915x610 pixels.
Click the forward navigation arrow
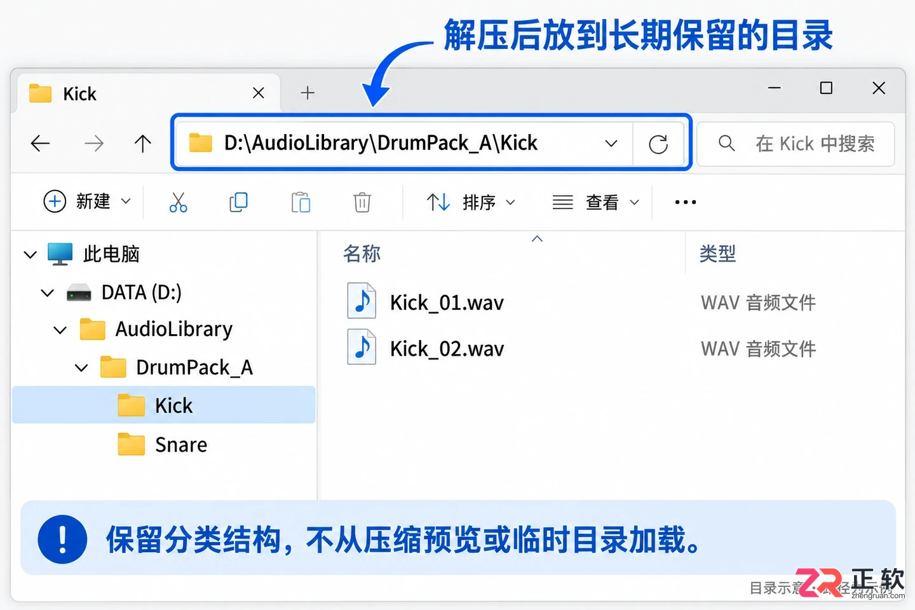point(94,144)
